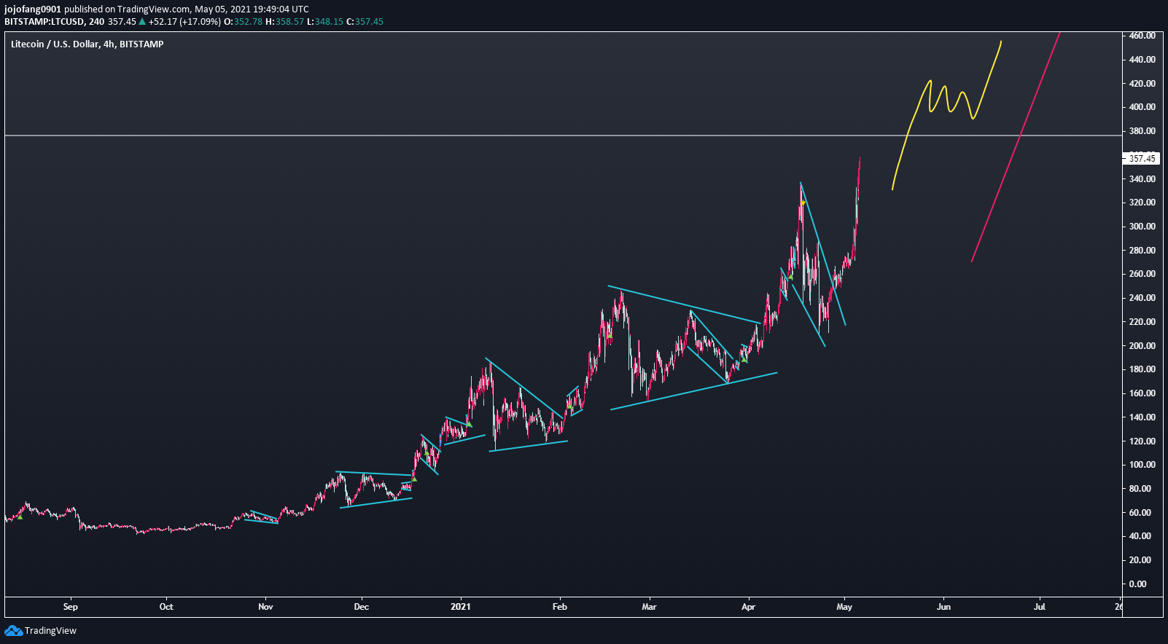Click the Dec label on time axis

(x=361, y=607)
